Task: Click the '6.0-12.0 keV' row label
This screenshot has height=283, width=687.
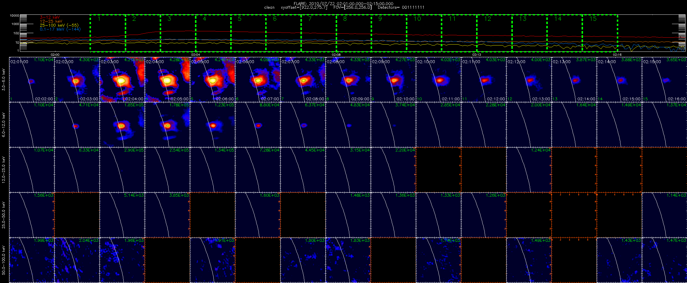Action: 4,125
